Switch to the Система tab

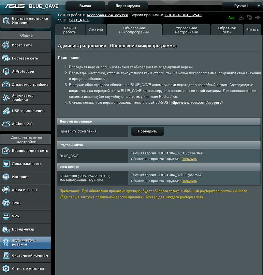coord(96,29)
